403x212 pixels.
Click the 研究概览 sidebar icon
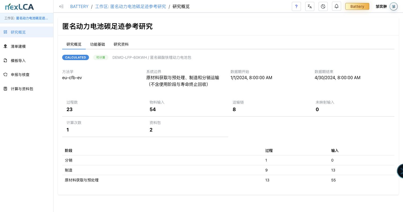tap(5, 32)
